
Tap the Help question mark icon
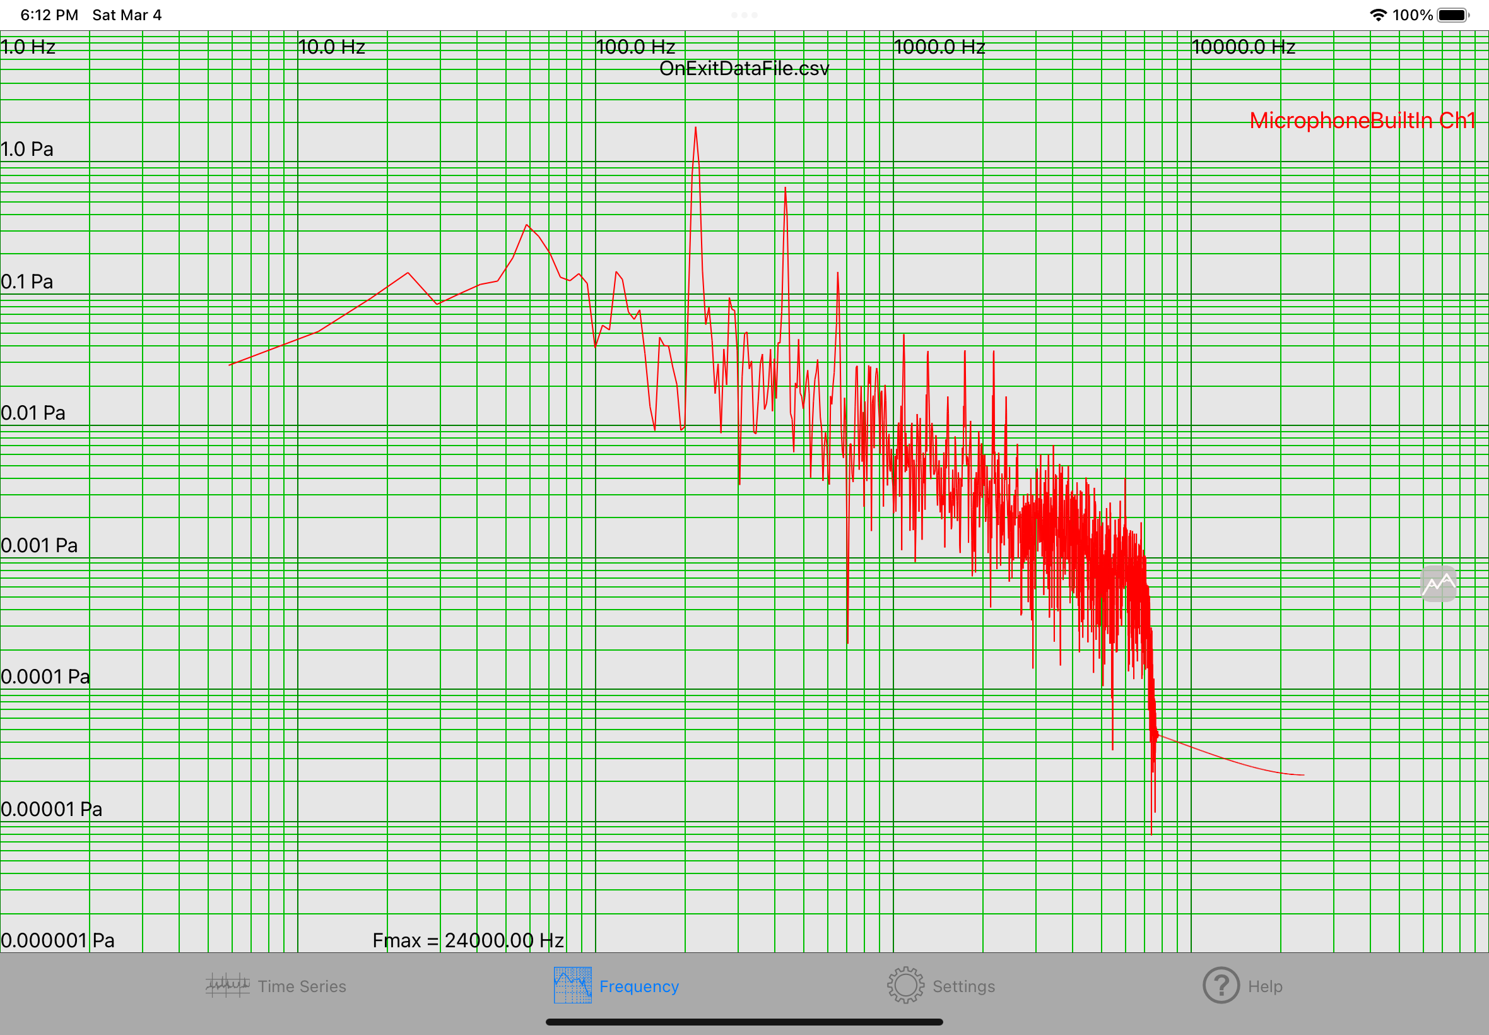pyautogui.click(x=1221, y=986)
